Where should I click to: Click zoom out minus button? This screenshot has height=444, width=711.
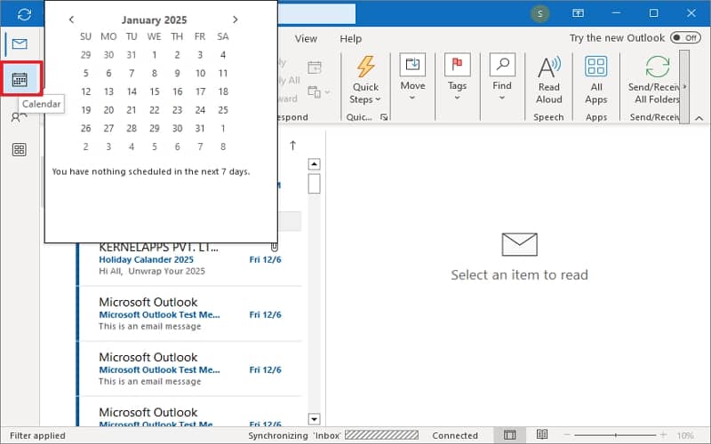click(567, 435)
